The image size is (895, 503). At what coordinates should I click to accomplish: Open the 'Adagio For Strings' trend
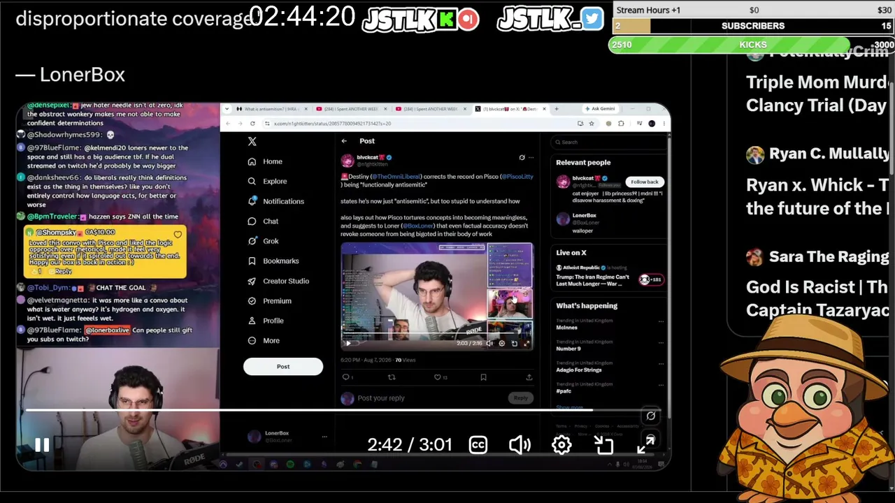pos(579,370)
